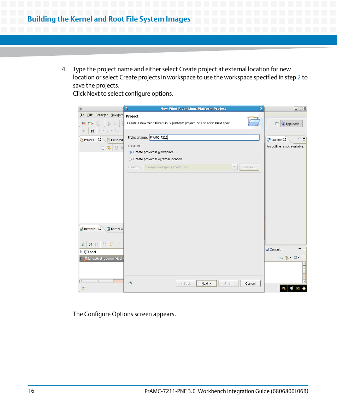
Task: Click the four-arrow icon in black tray
Action: click(x=304, y=288)
